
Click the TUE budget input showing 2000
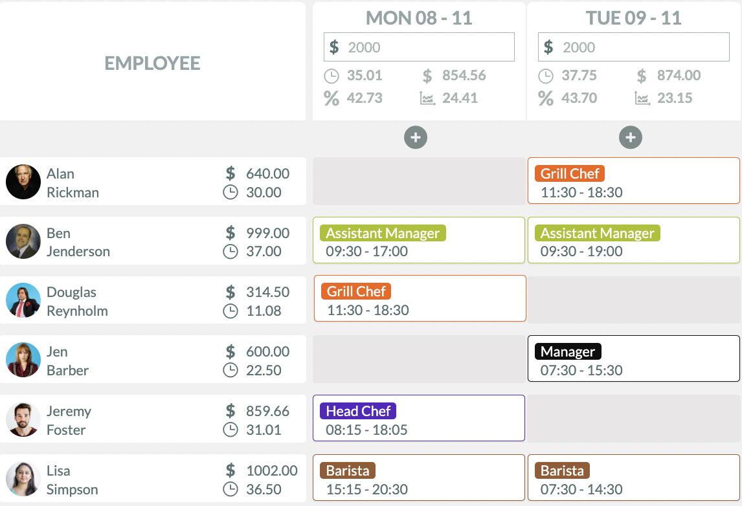633,47
